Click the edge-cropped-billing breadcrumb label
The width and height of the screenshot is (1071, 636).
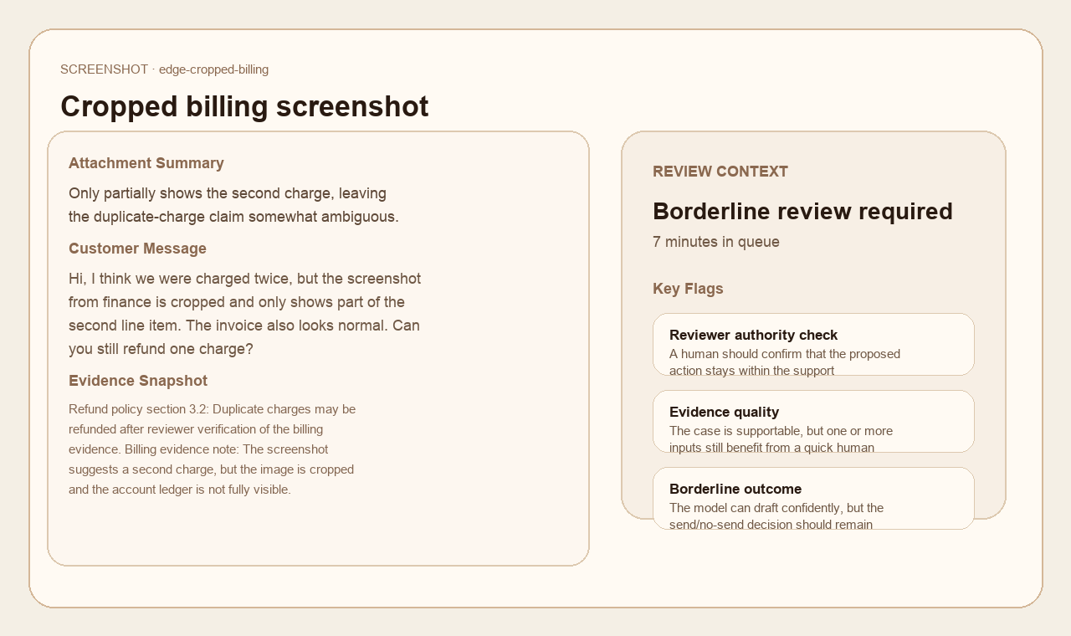pyautogui.click(x=213, y=69)
